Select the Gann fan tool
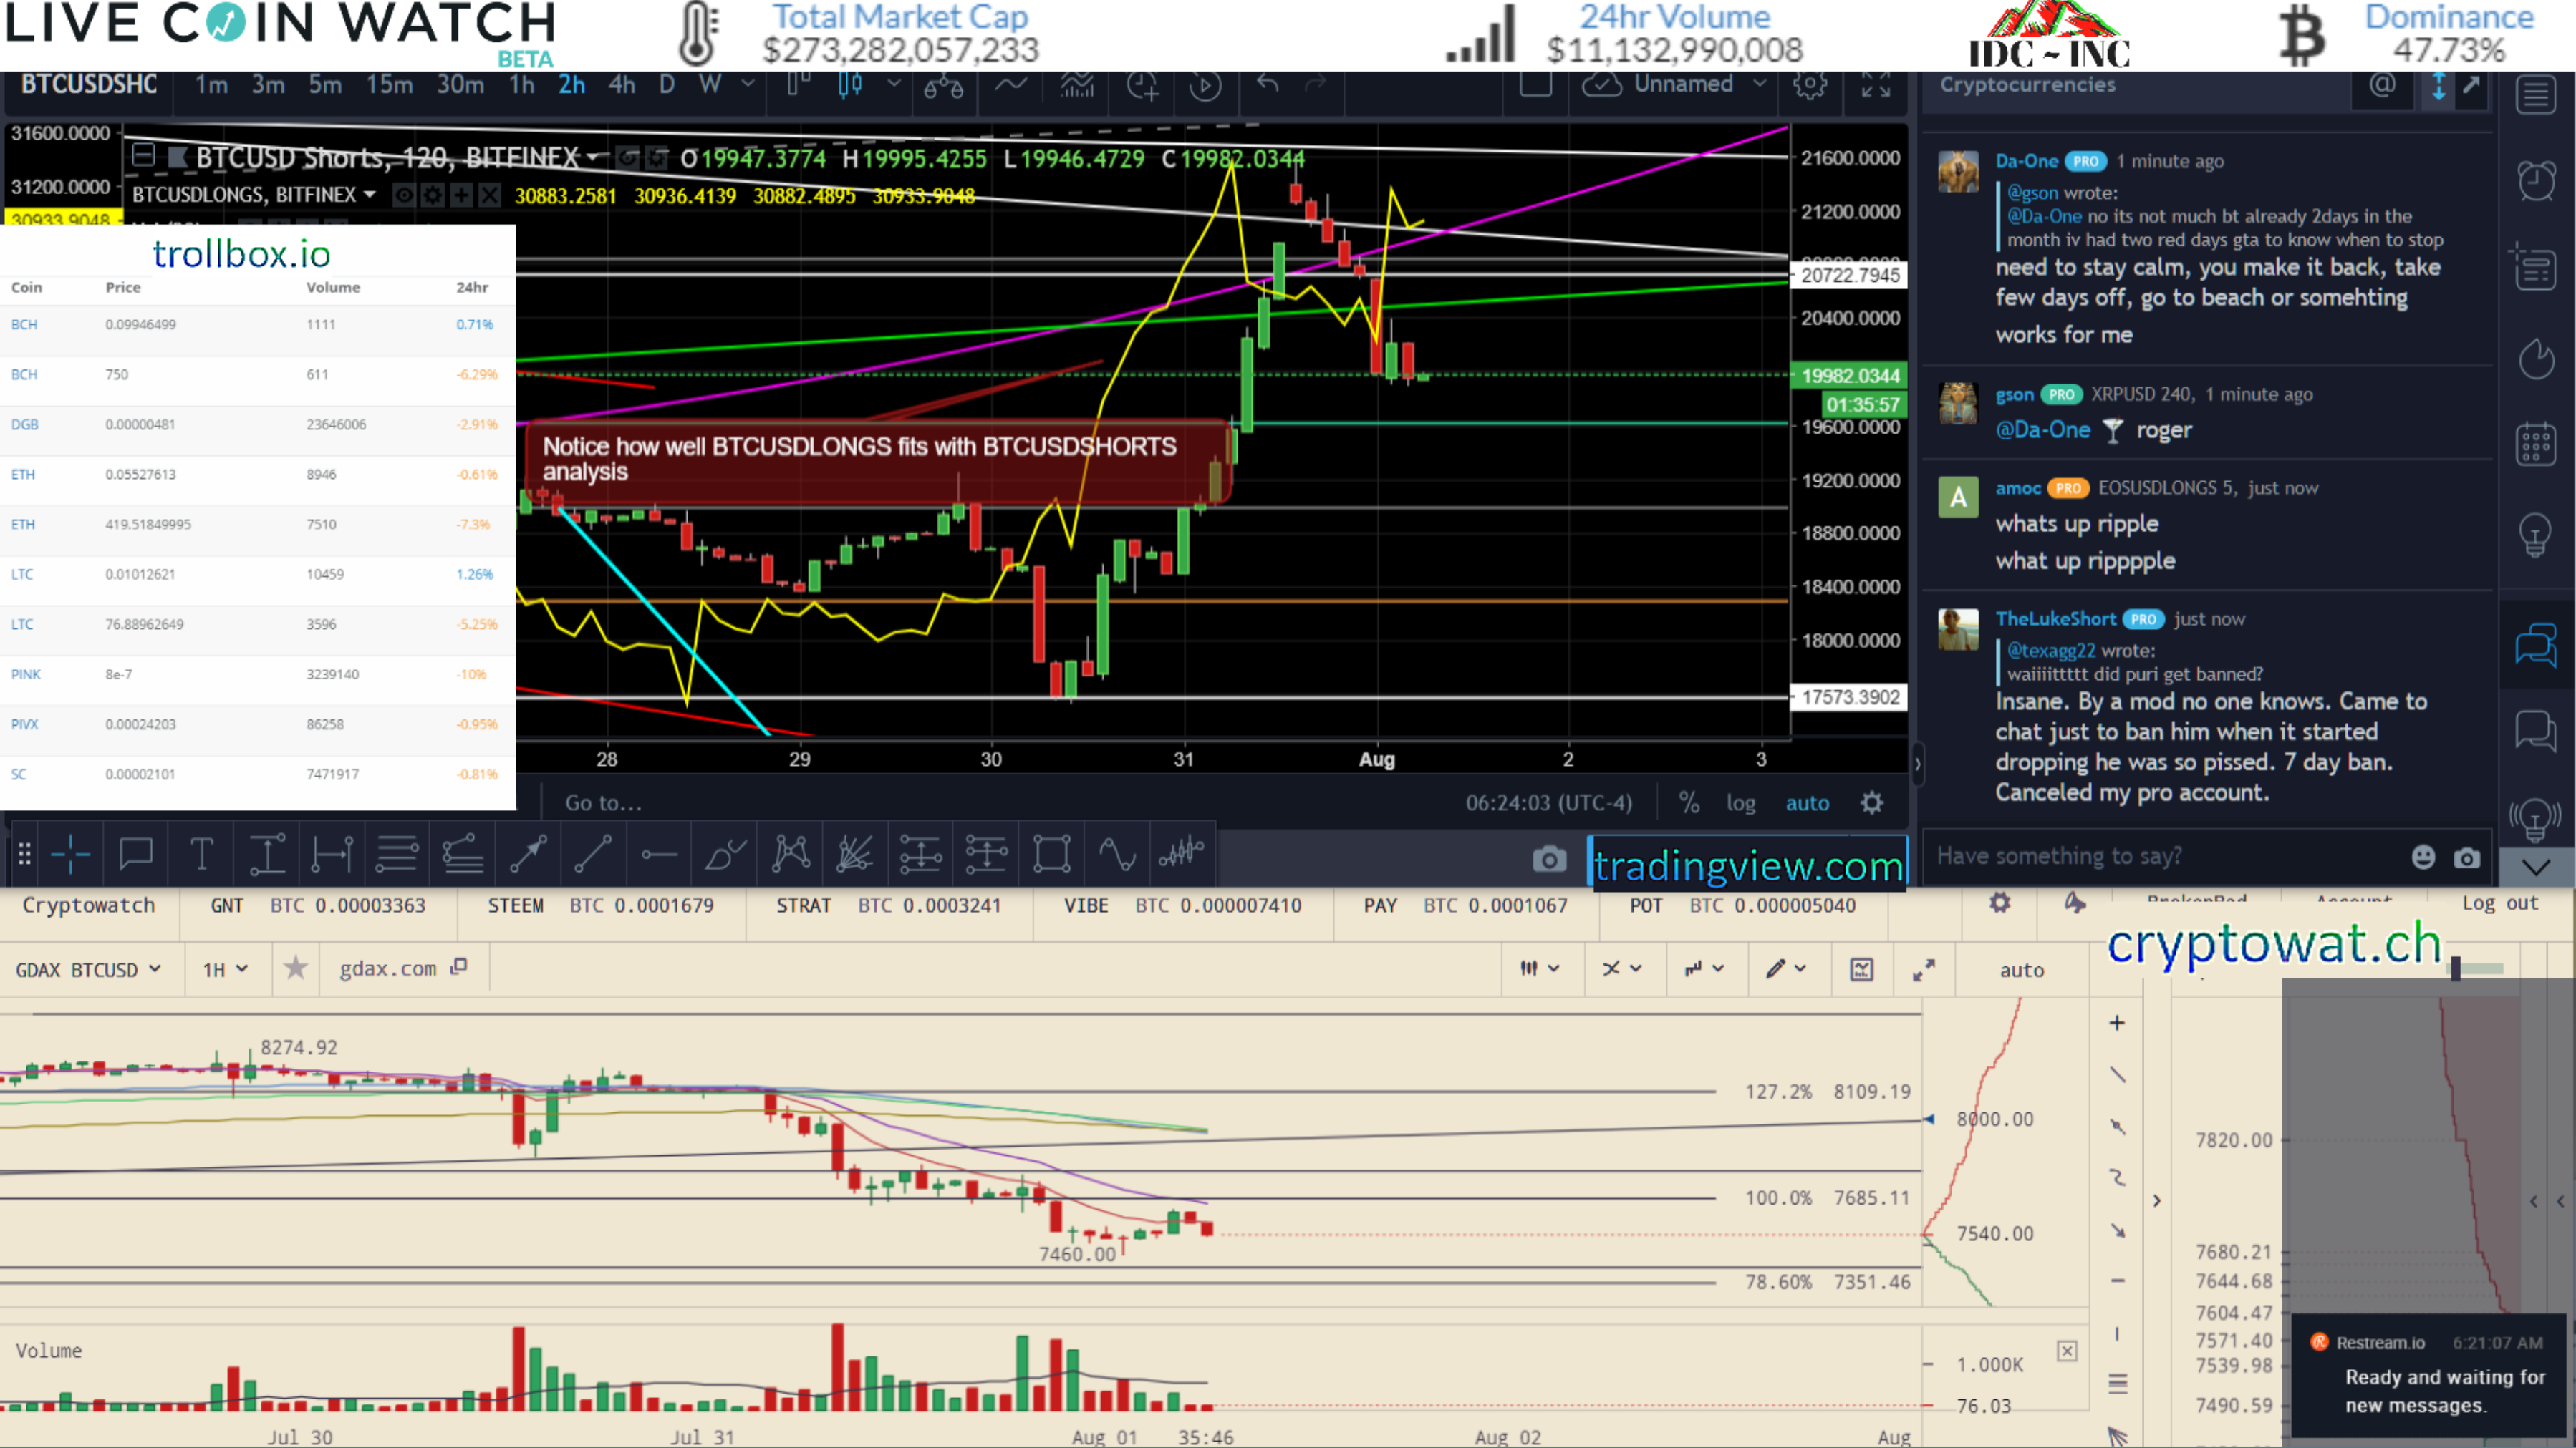 coord(855,855)
